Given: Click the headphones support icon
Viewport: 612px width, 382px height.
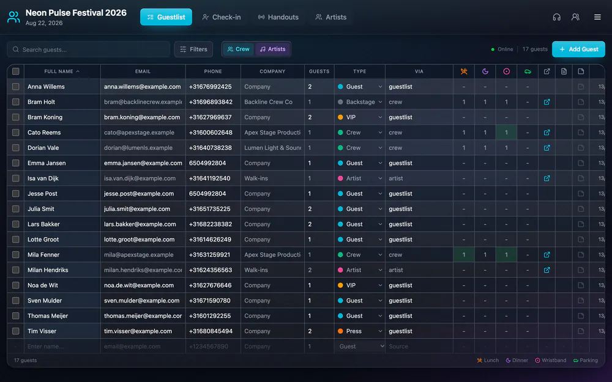Looking at the screenshot, I should 556,17.
